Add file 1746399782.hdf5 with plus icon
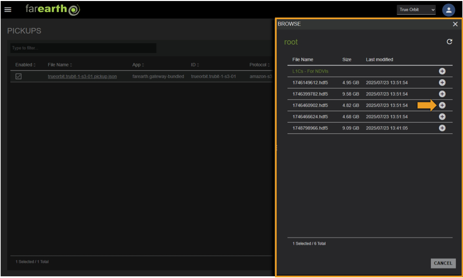This screenshot has width=463, height=278. tap(442, 94)
